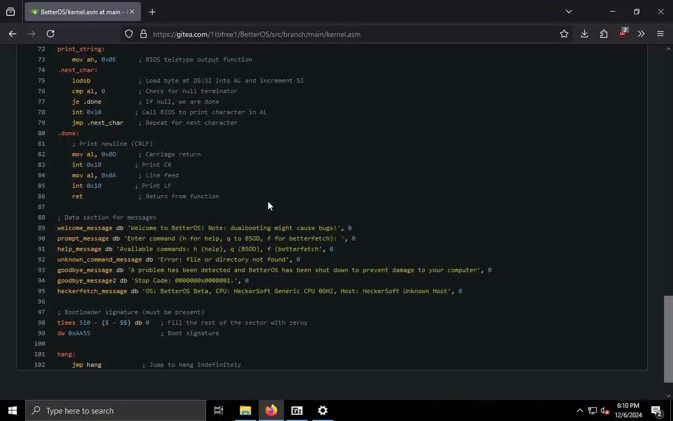Click the 0xAA55 boot signature value
This screenshot has height=421, width=673.
79,333
